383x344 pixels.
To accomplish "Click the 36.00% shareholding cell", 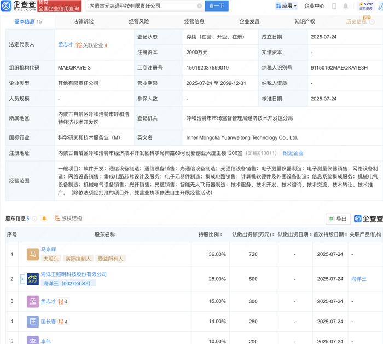I will [217, 254].
